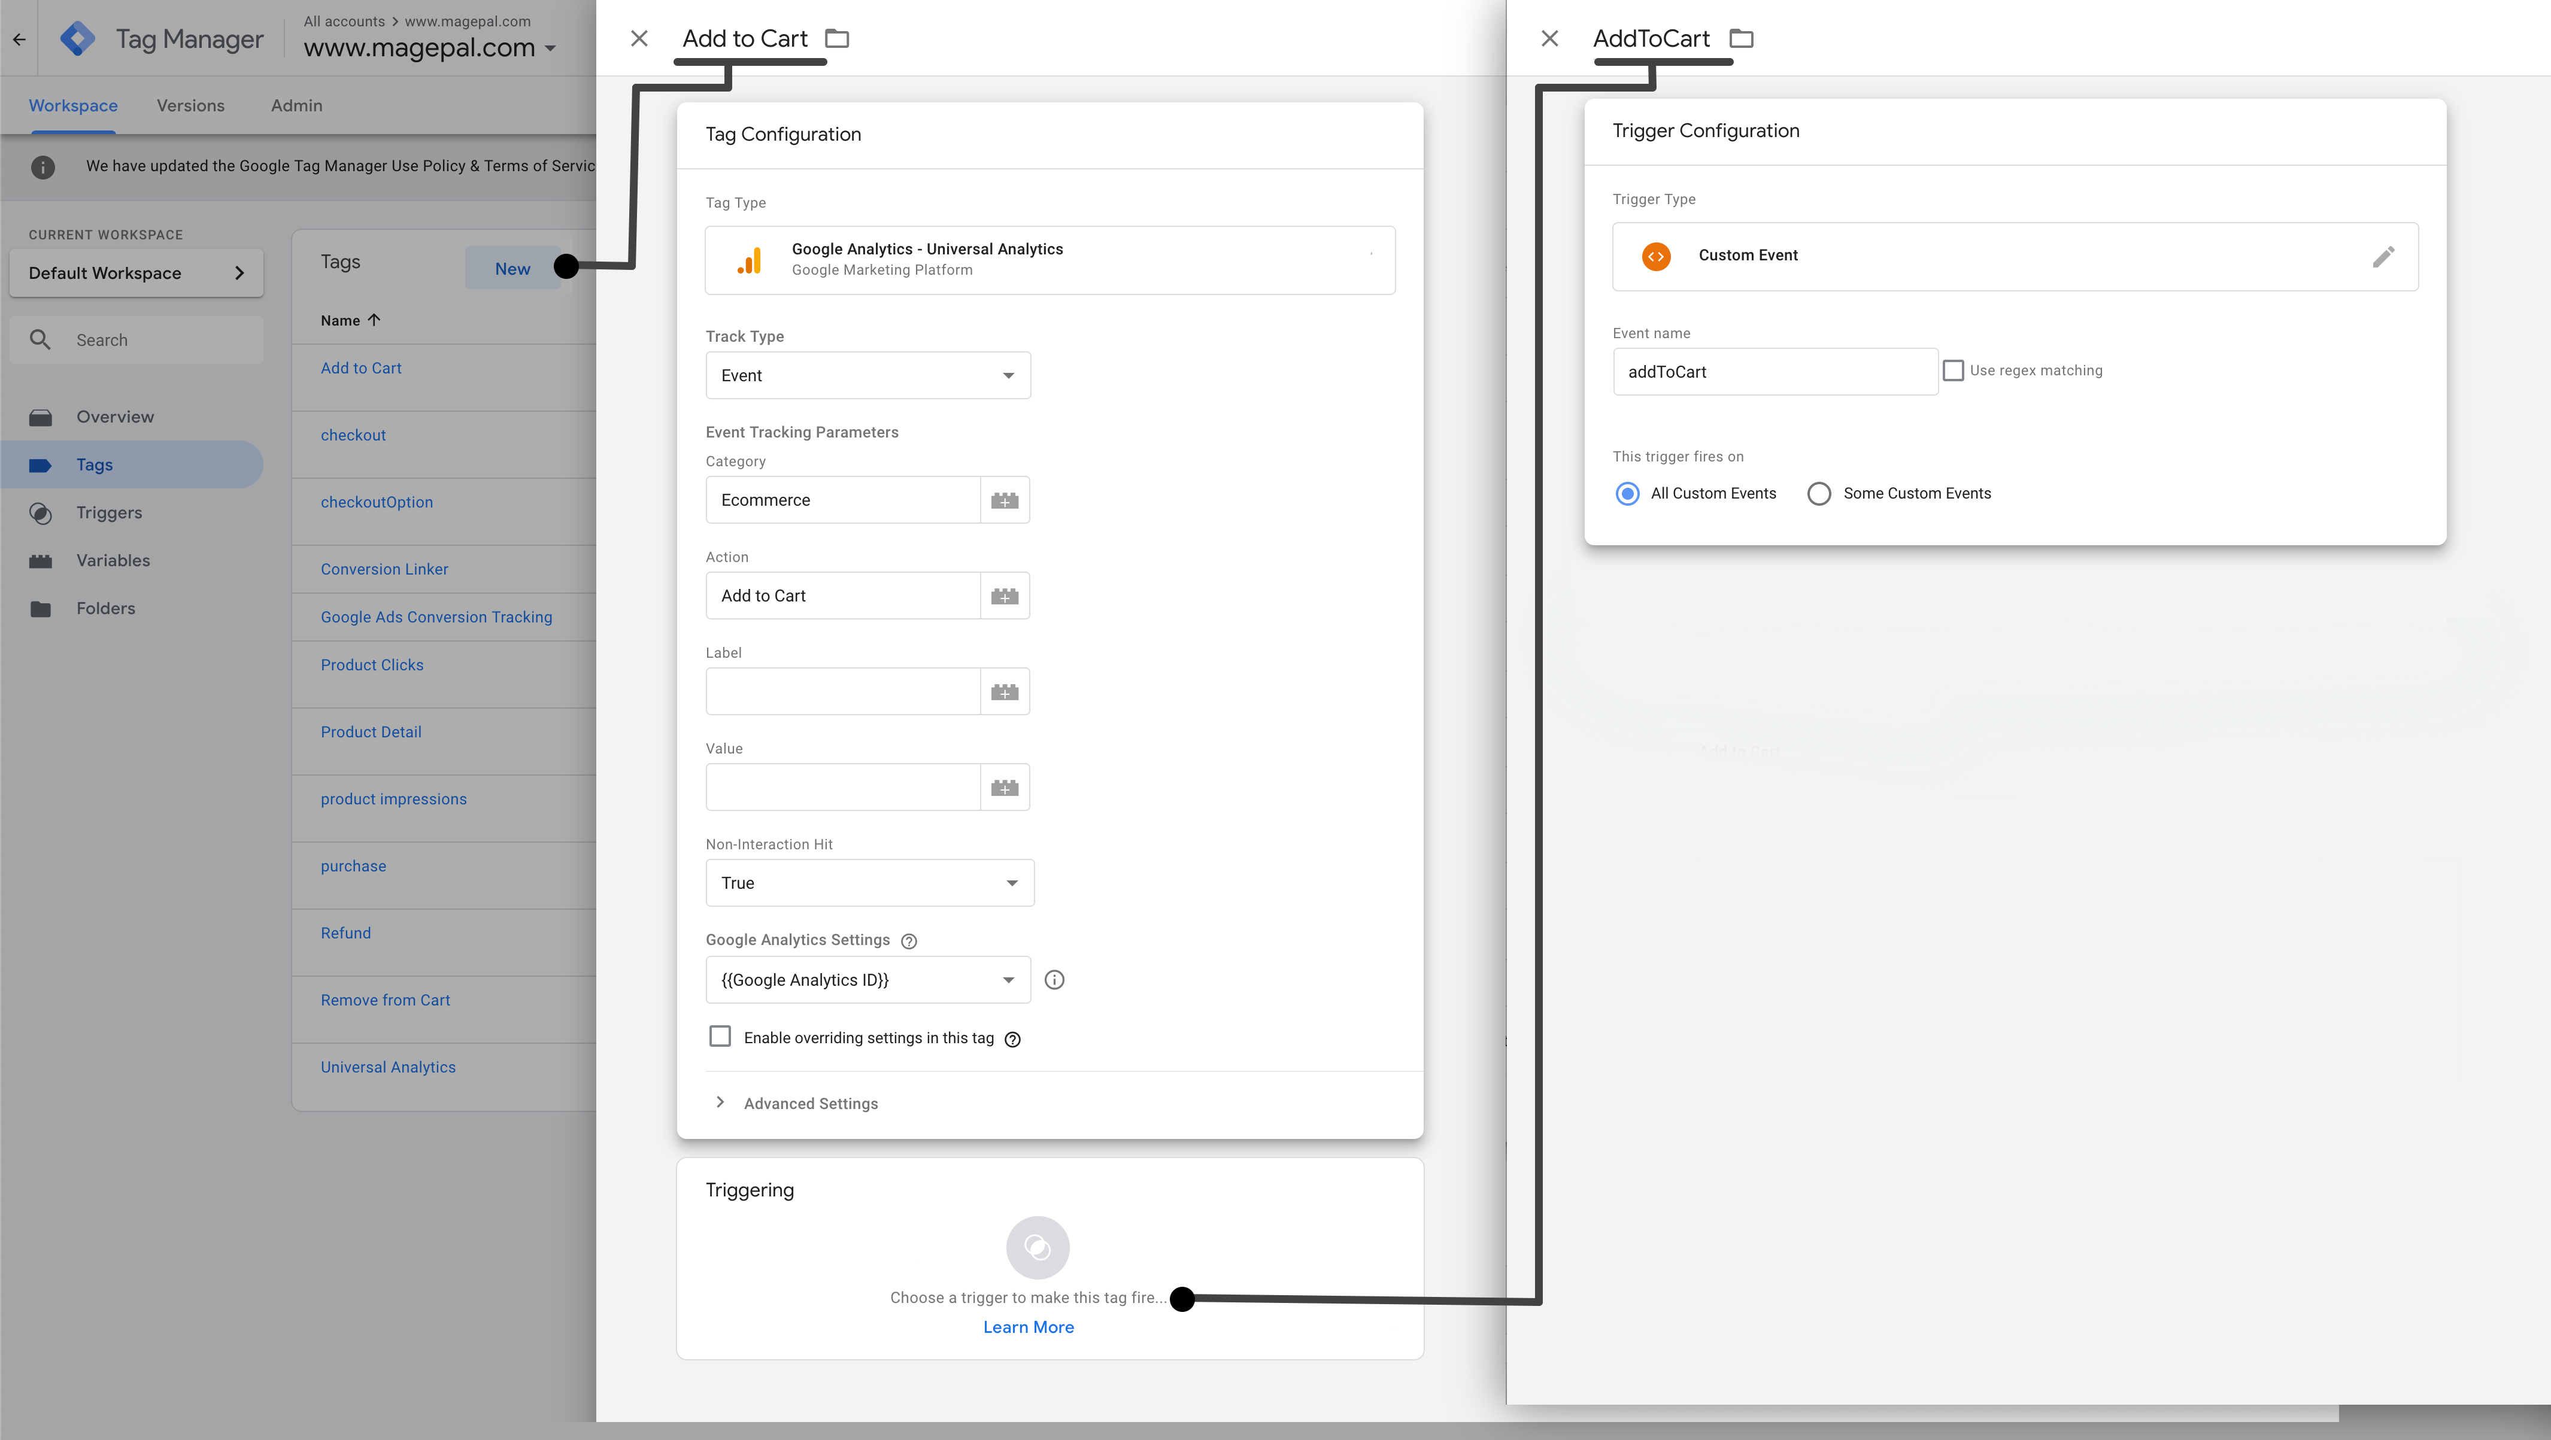This screenshot has width=2551, height=1440.
Task: Switch to the Versions tab
Action: [x=189, y=105]
